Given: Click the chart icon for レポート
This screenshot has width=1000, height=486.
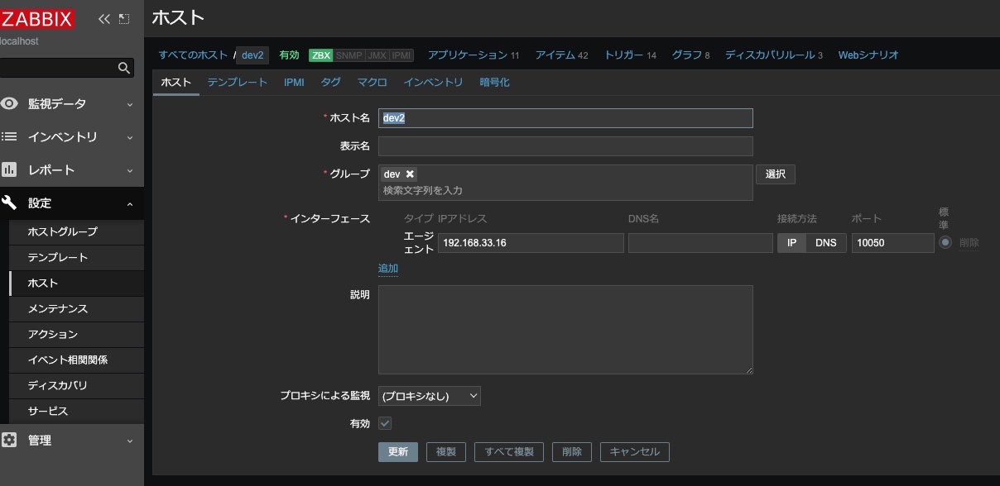Looking at the screenshot, I should 9,169.
